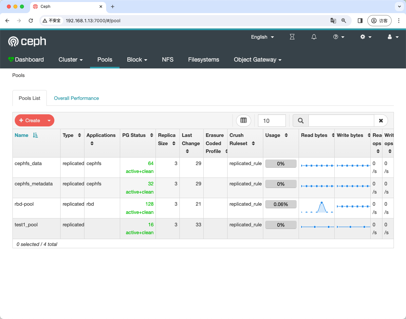Go to Dashboard page
406x319 pixels.
click(x=26, y=60)
